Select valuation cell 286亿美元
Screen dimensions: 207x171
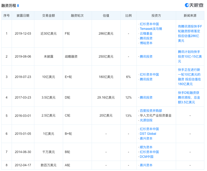click(x=106, y=34)
